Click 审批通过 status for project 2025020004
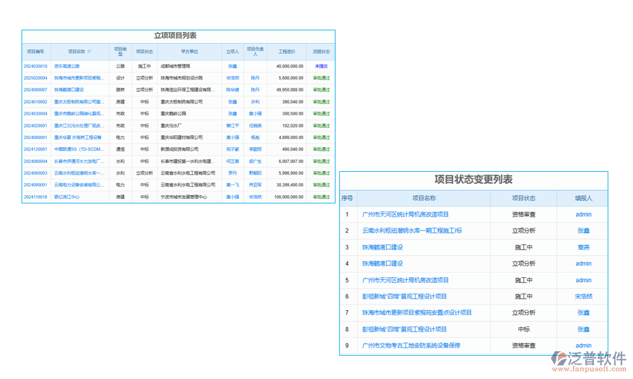 (321, 78)
